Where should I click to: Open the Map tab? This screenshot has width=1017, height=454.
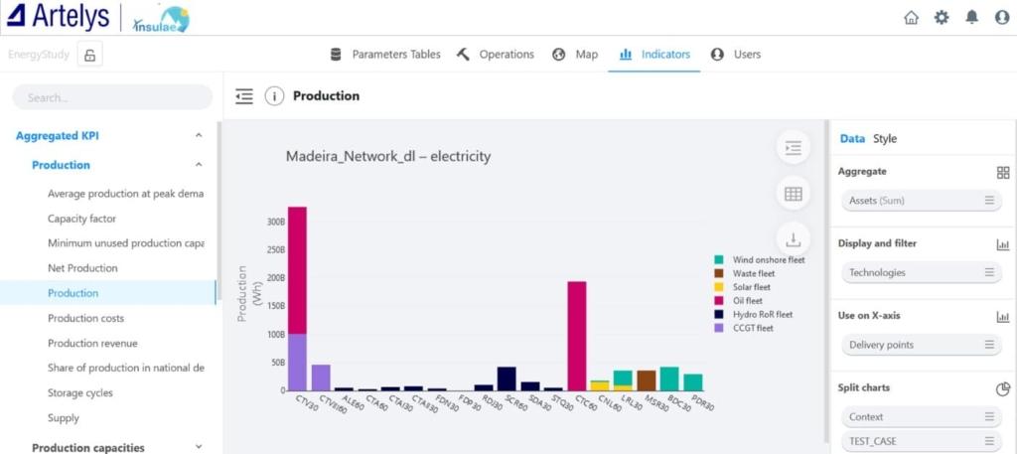coord(576,55)
